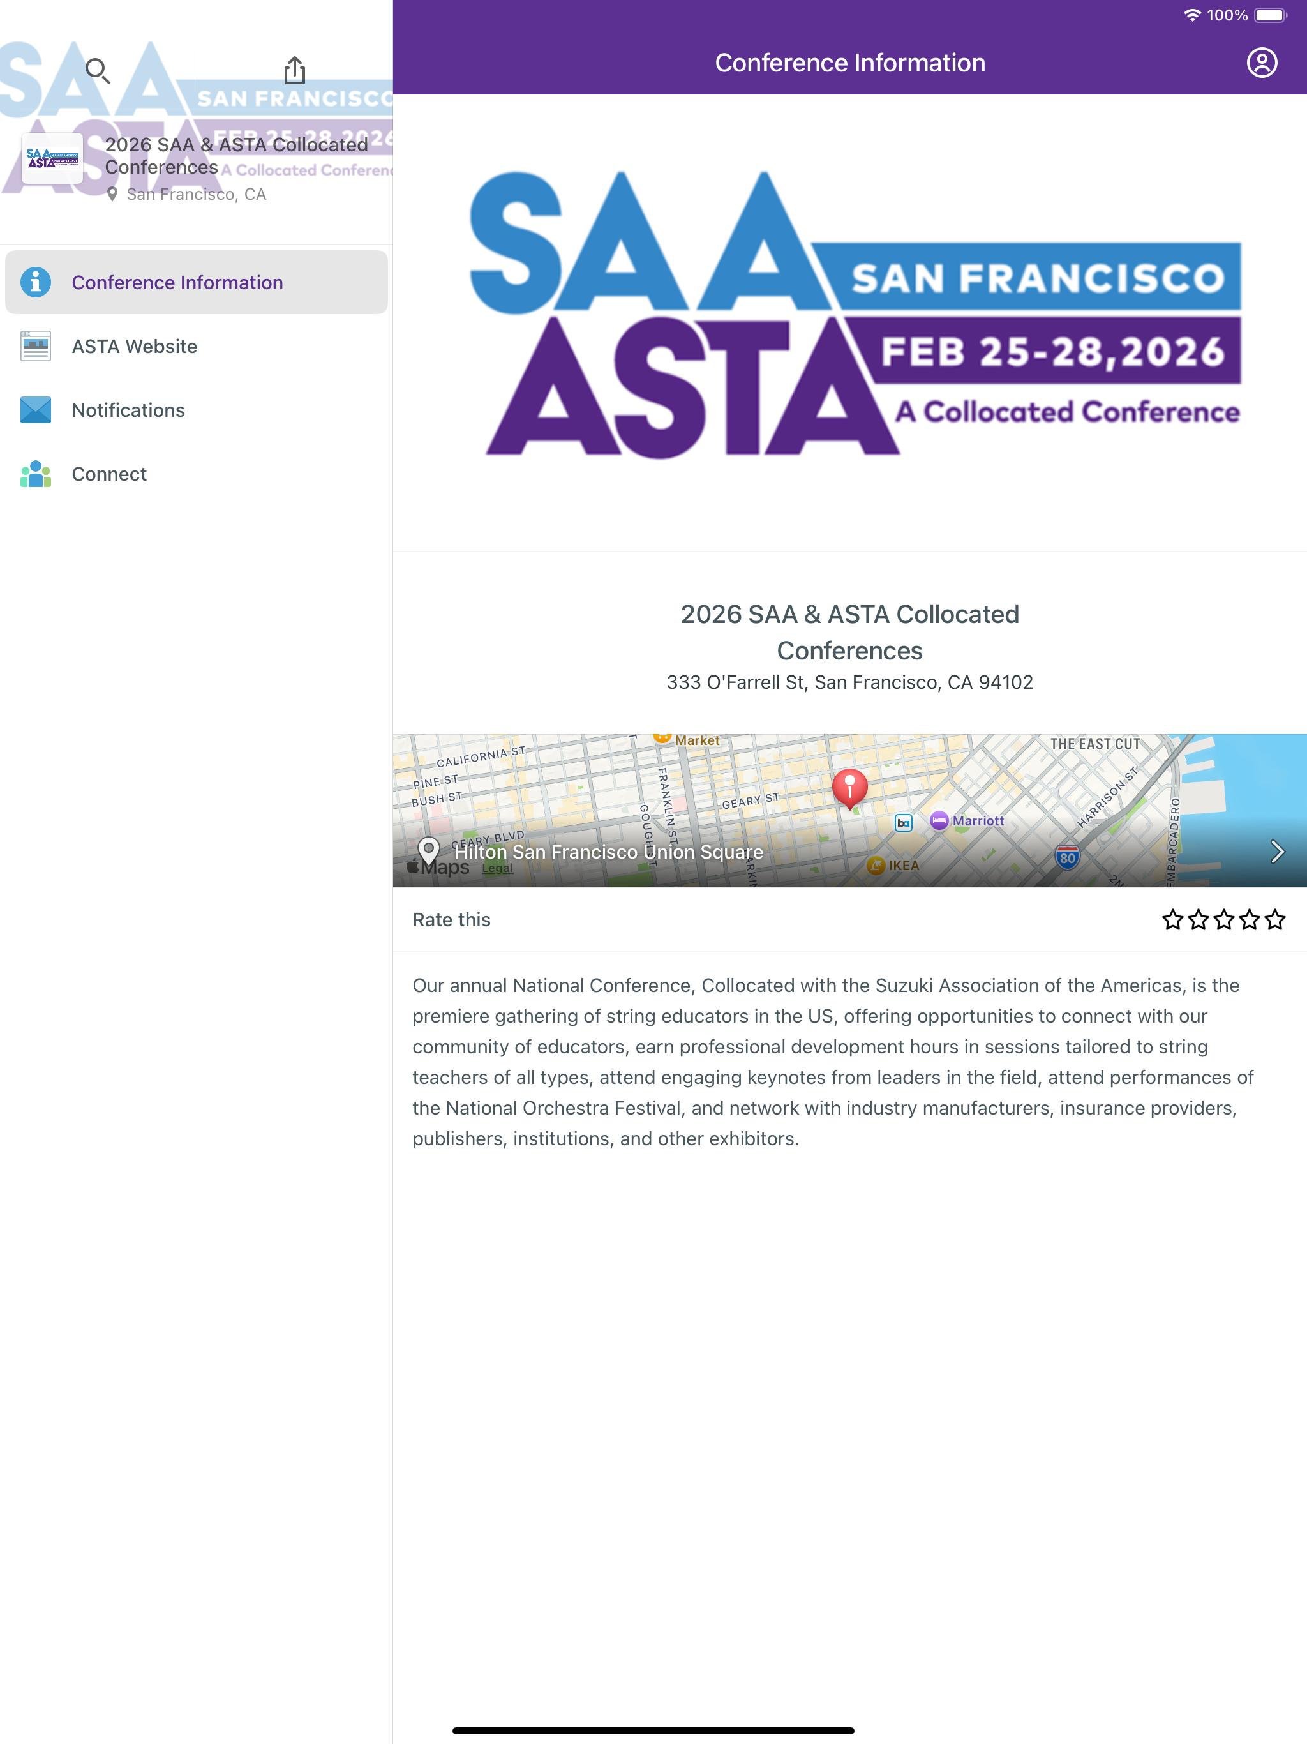This screenshot has width=1307, height=1744.
Task: Tap the Wi-Fi status icon
Action: click(x=1192, y=15)
